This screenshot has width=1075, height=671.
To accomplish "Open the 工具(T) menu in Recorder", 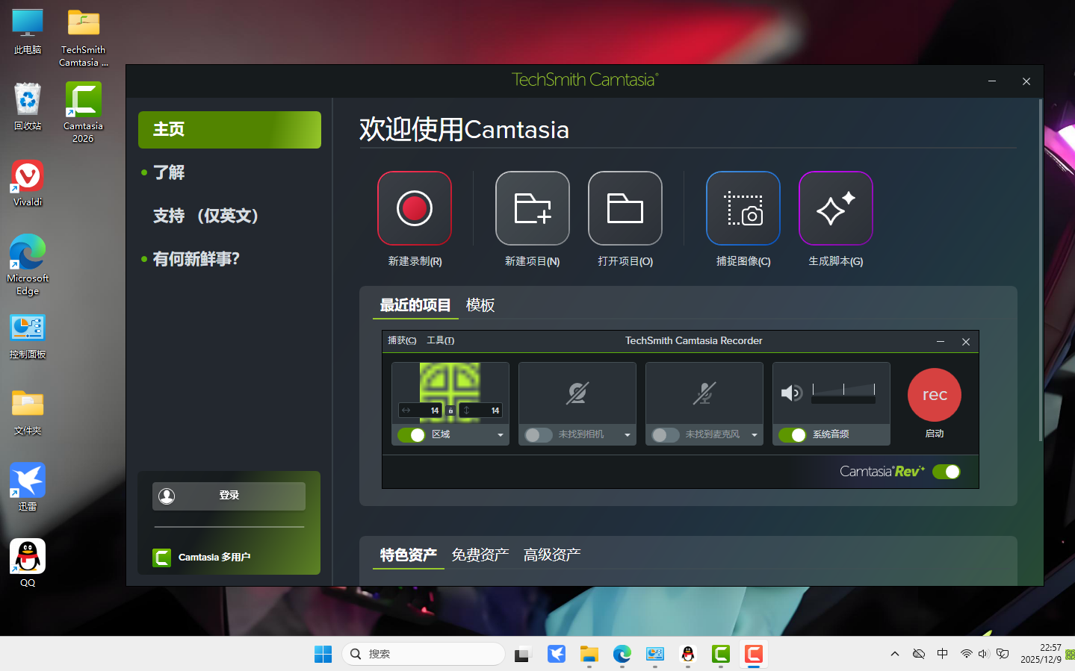I will (440, 340).
